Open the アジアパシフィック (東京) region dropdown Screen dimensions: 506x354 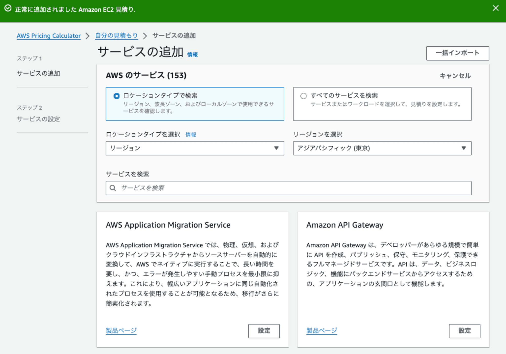[x=382, y=148]
